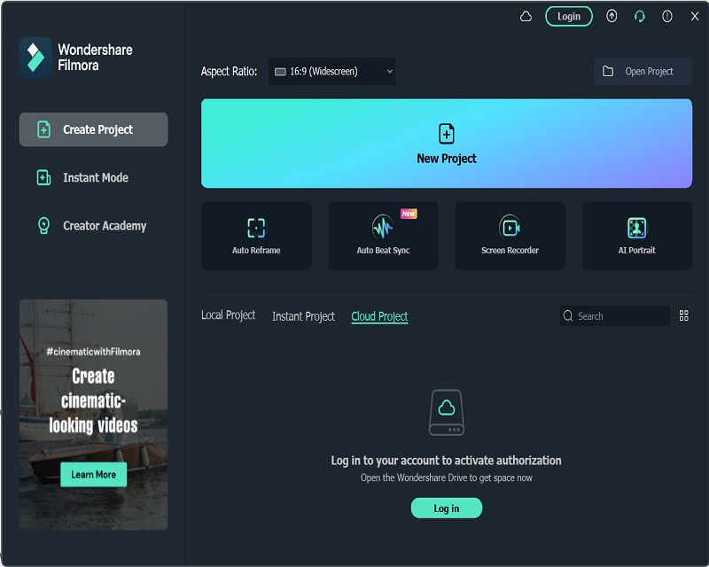
Task: Click Learn More on the cinematic banner
Action: [94, 474]
